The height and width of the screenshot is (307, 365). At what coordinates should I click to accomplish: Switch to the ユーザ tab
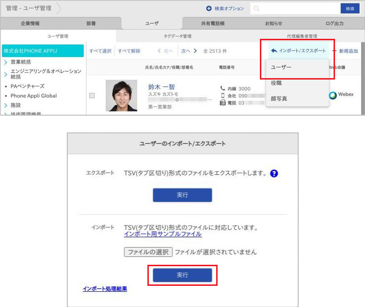coord(152,23)
